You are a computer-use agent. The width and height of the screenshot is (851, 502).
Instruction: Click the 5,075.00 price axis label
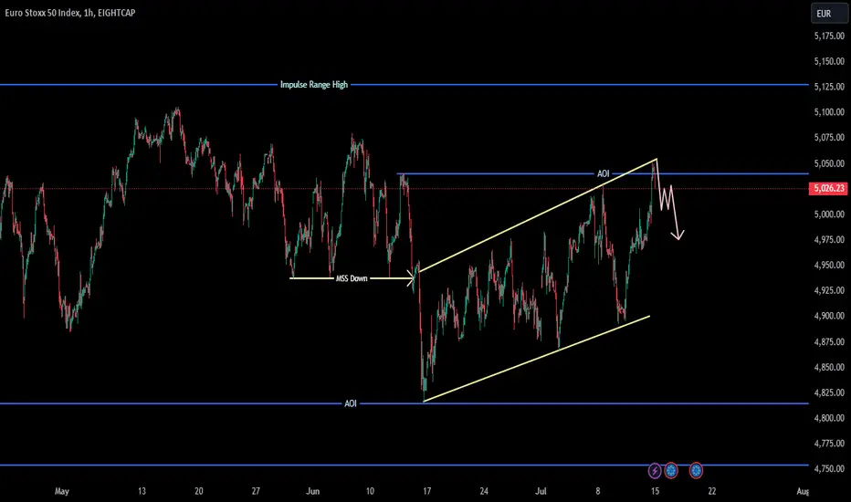click(x=829, y=138)
